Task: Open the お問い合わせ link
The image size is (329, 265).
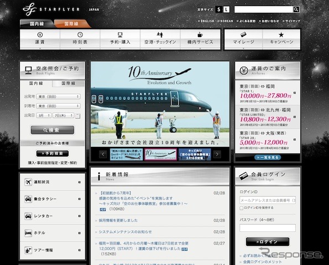Action: coord(269,21)
